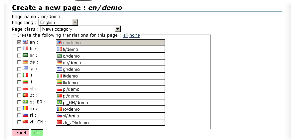Click the Chinese flag icon beside zh_CN label
This screenshot has height=140, width=294.
[x=25, y=122]
